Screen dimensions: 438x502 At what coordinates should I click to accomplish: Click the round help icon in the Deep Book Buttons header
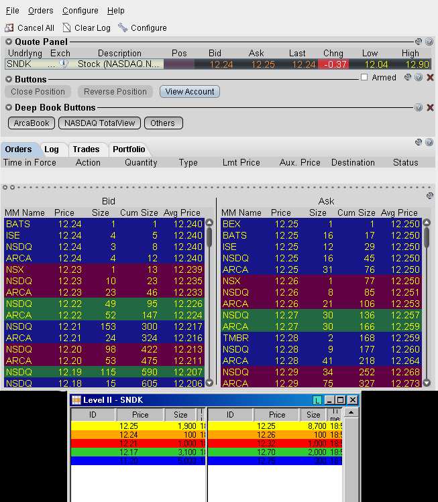click(419, 107)
